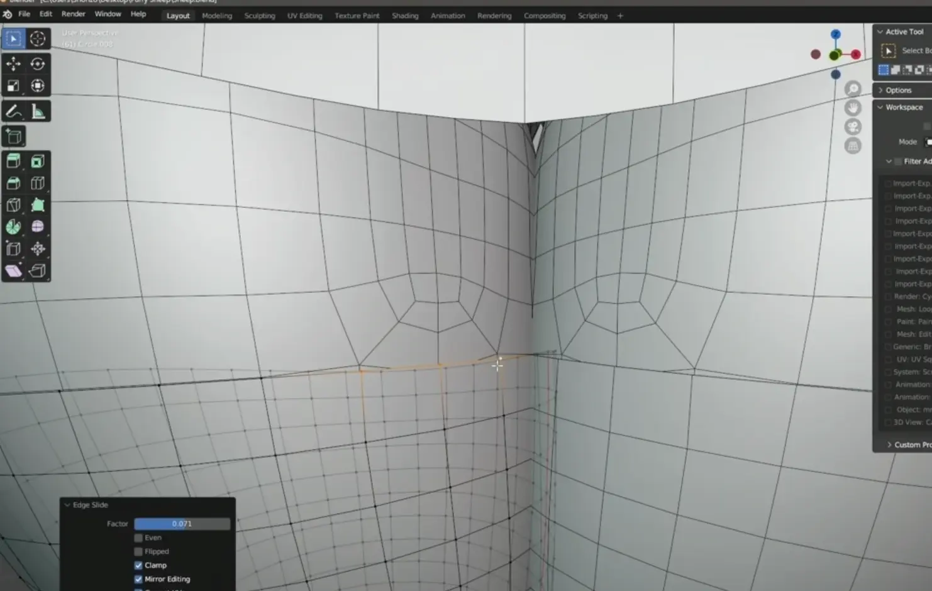The image size is (932, 591).
Task: Click the 3D Cursor tool
Action: pos(38,39)
